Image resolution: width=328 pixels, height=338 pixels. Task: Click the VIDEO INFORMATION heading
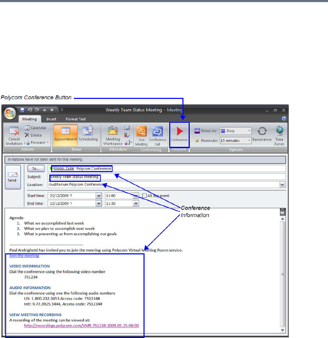(30, 266)
